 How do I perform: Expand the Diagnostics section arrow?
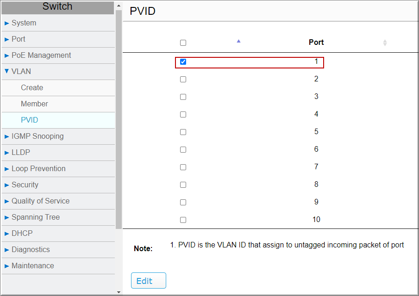click(6, 250)
